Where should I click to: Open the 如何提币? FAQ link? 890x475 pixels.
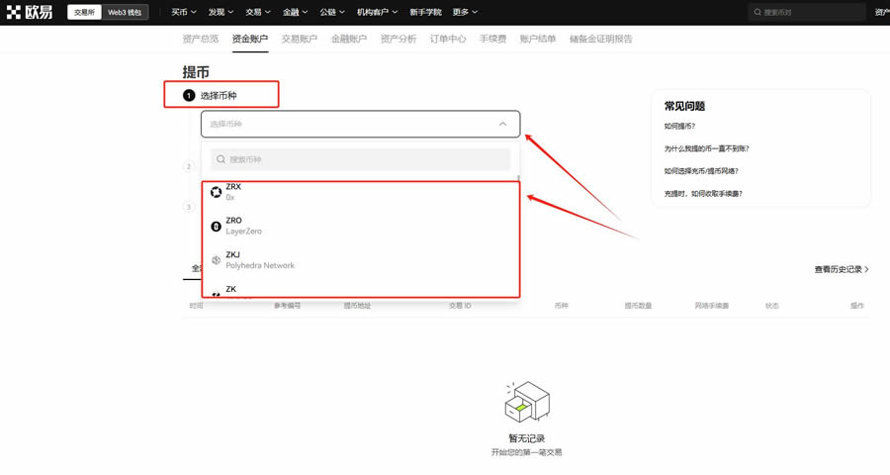(x=679, y=127)
